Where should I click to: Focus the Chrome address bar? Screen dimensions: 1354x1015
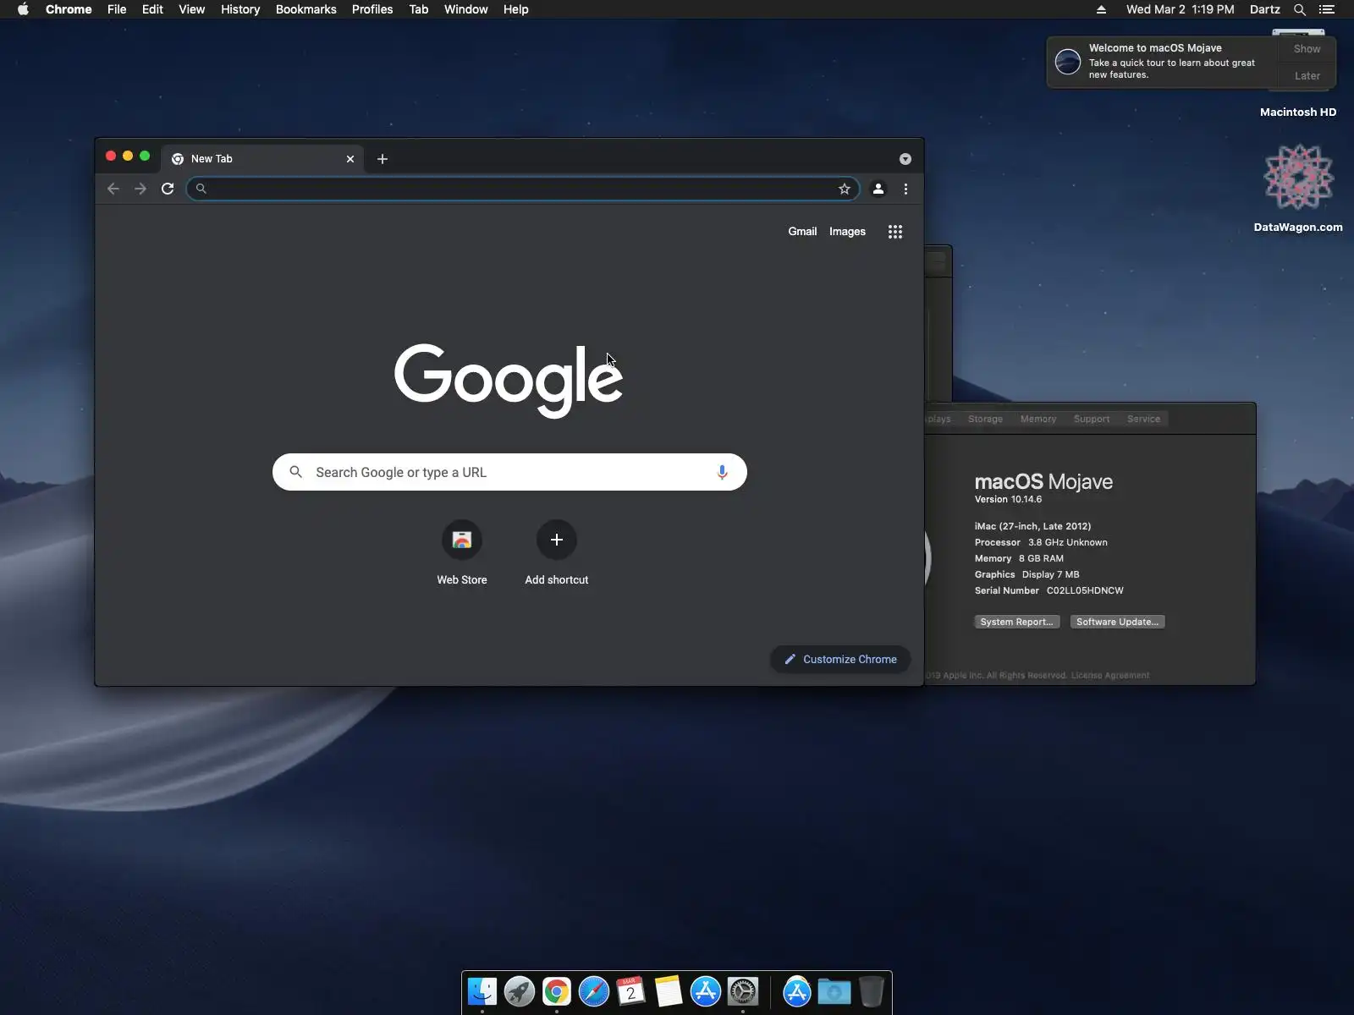pos(523,189)
